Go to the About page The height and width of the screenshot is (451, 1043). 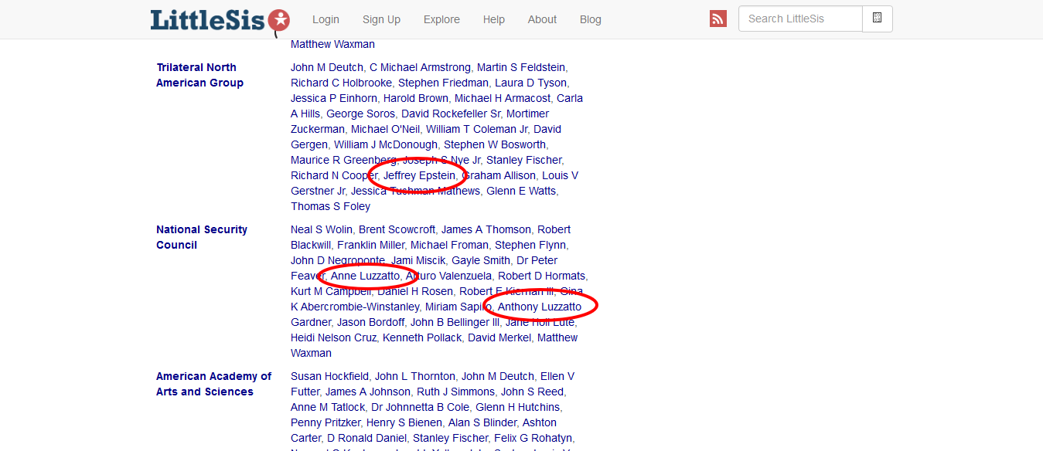tap(542, 19)
